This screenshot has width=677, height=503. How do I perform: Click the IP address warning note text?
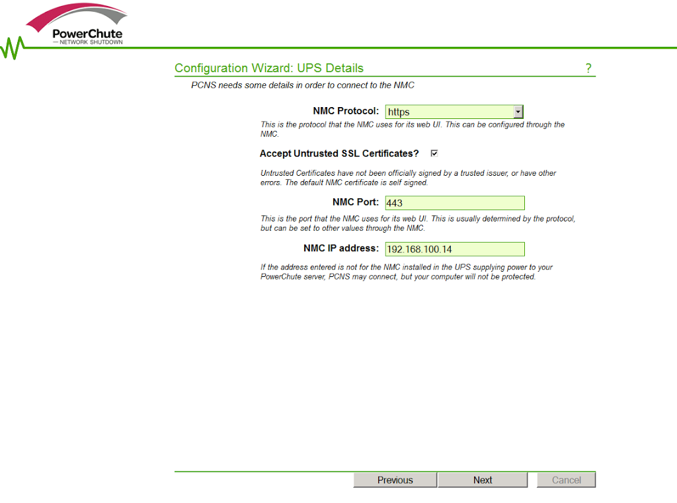pyautogui.click(x=406, y=272)
